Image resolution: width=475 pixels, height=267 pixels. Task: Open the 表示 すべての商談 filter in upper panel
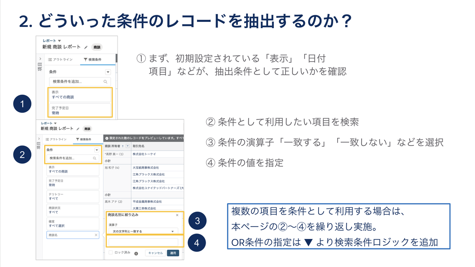(x=80, y=95)
